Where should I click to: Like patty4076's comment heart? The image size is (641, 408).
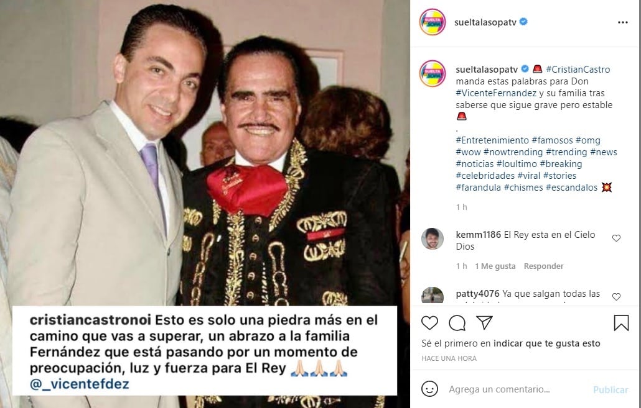616,297
